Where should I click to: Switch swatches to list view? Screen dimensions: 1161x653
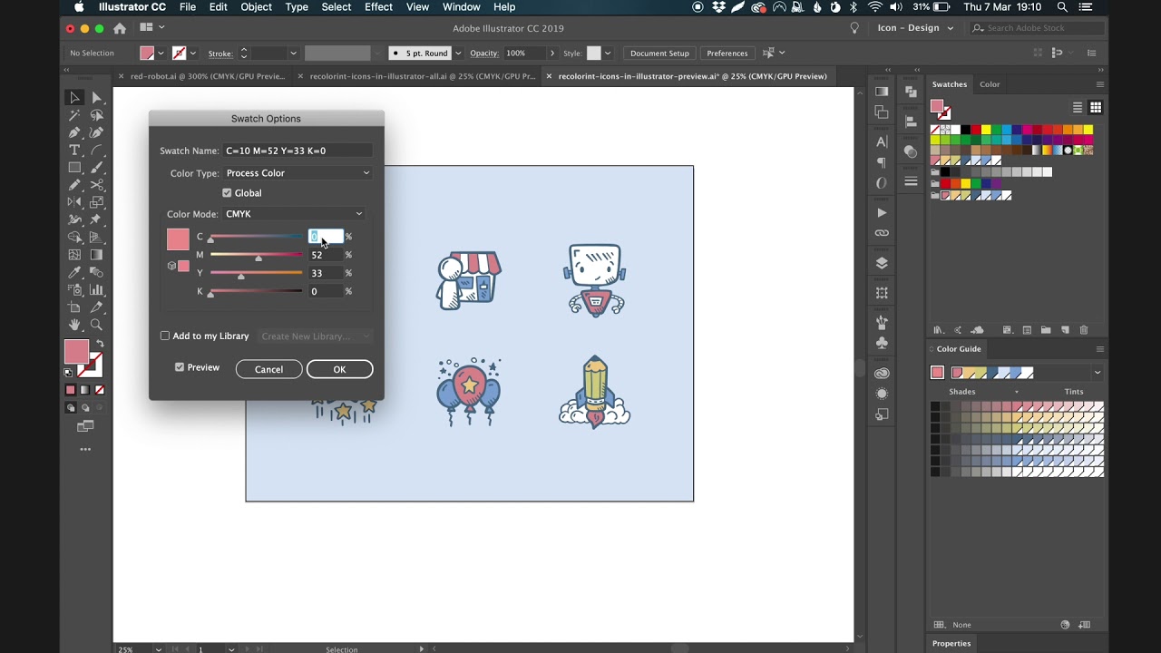[1078, 108]
